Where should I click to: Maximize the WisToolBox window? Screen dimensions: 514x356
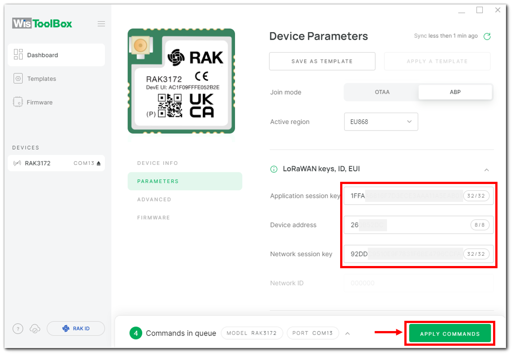(x=480, y=10)
